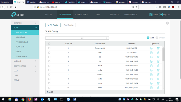Edit the zwei VLAN entry
Screen dimensions: 181x102
tap(152, 53)
